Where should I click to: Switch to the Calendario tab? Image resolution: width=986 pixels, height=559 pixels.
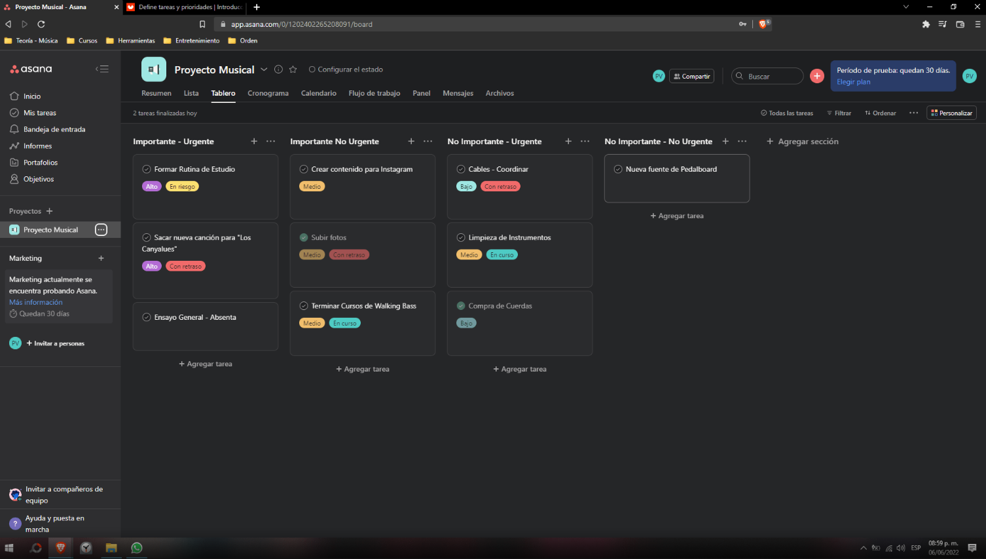click(x=318, y=93)
